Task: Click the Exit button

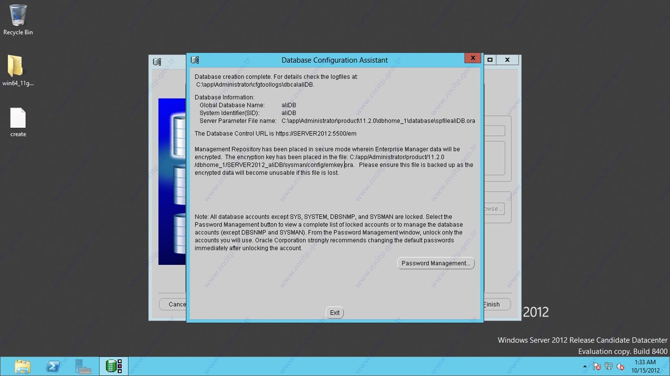Action: coord(335,313)
